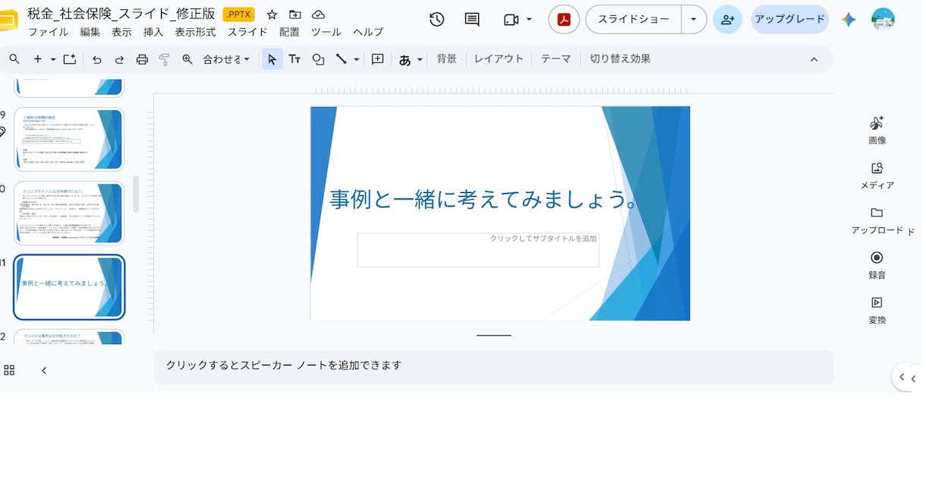Show the side panel chevron button
926x487 pixels.
[902, 377]
